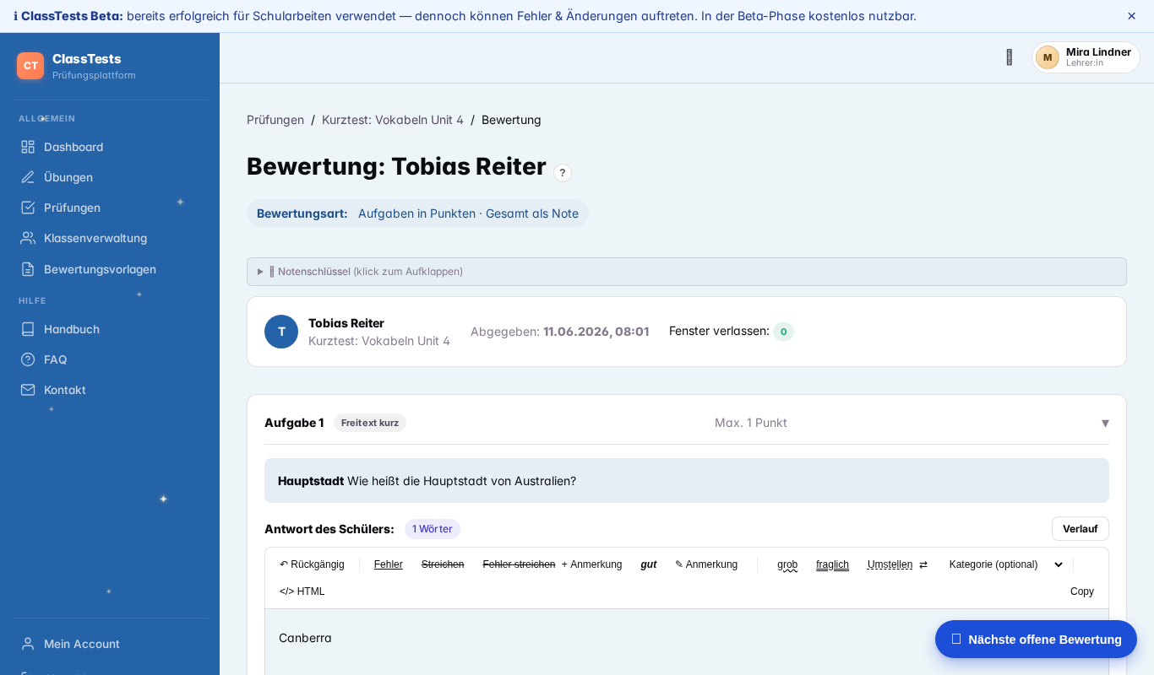The height and width of the screenshot is (675, 1154).
Task: Edit note with pencil Anmerkung
Action: click(x=706, y=564)
